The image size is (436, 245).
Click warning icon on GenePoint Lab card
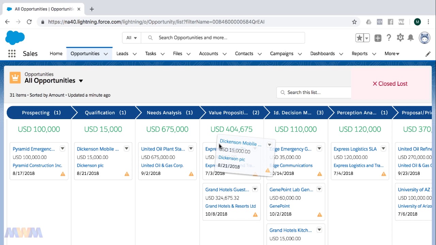pos(320,215)
